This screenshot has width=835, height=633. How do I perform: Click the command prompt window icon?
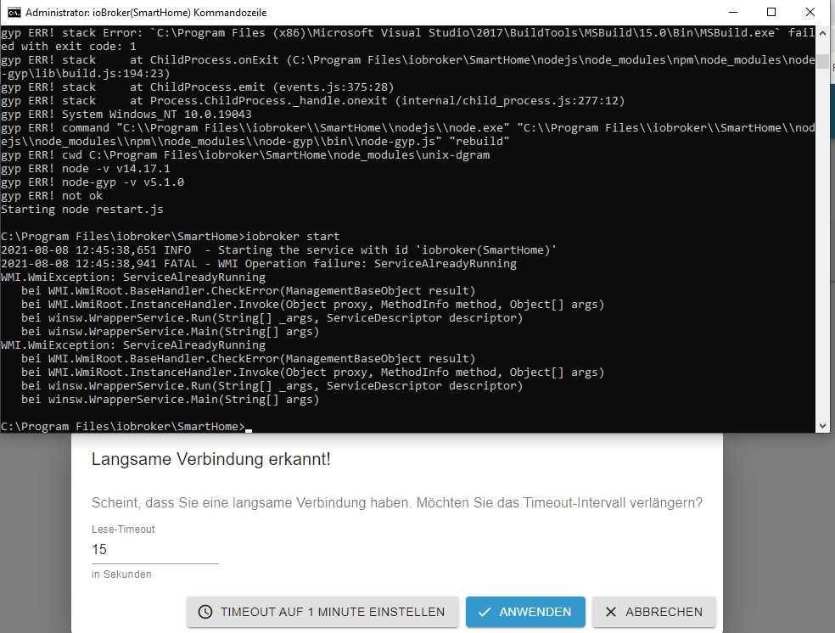14,12
